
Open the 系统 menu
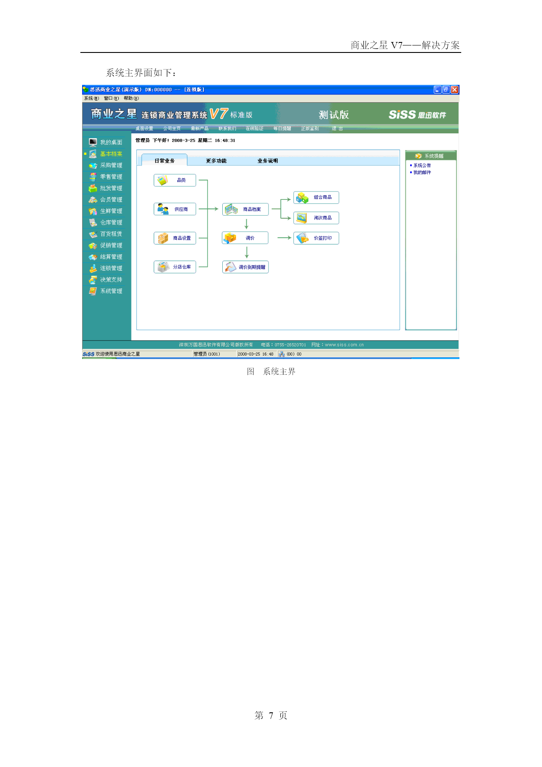click(x=92, y=98)
